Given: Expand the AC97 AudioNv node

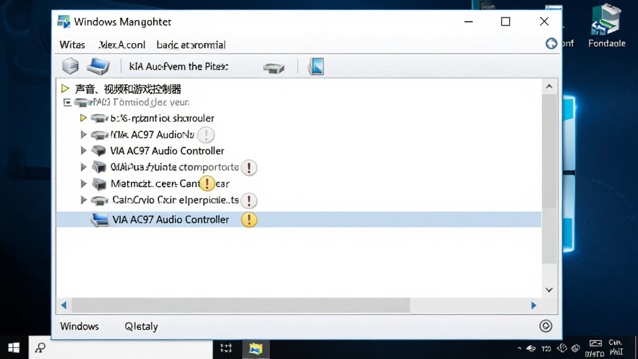Looking at the screenshot, I should pyautogui.click(x=83, y=135).
